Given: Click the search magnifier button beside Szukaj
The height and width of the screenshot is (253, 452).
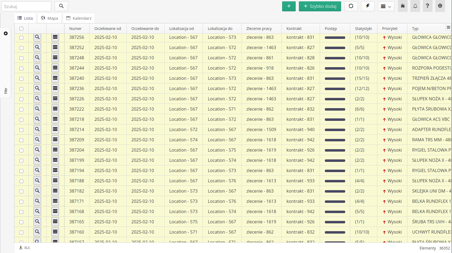Looking at the screenshot, I should tap(61, 6).
